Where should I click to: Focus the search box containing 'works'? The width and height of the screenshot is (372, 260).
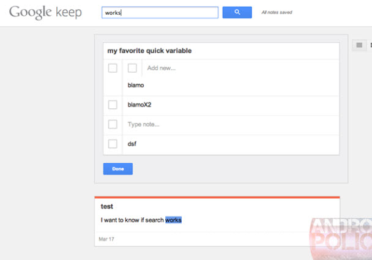click(x=160, y=12)
